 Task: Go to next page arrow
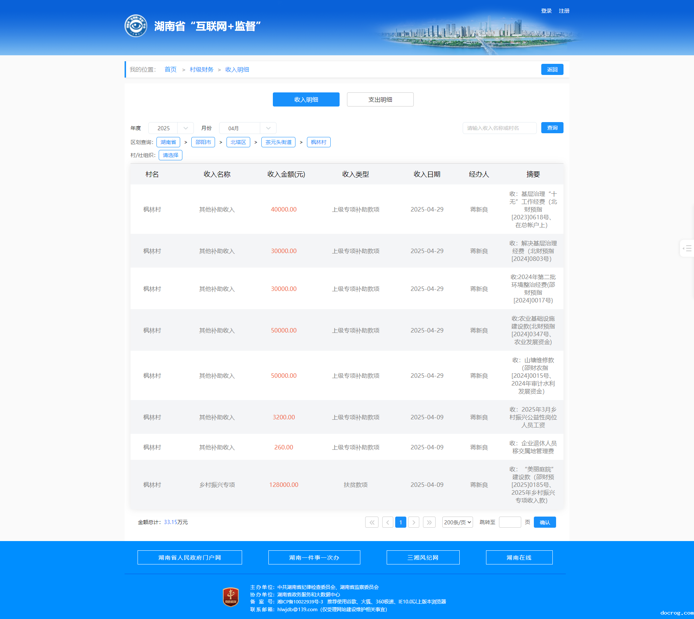point(414,522)
